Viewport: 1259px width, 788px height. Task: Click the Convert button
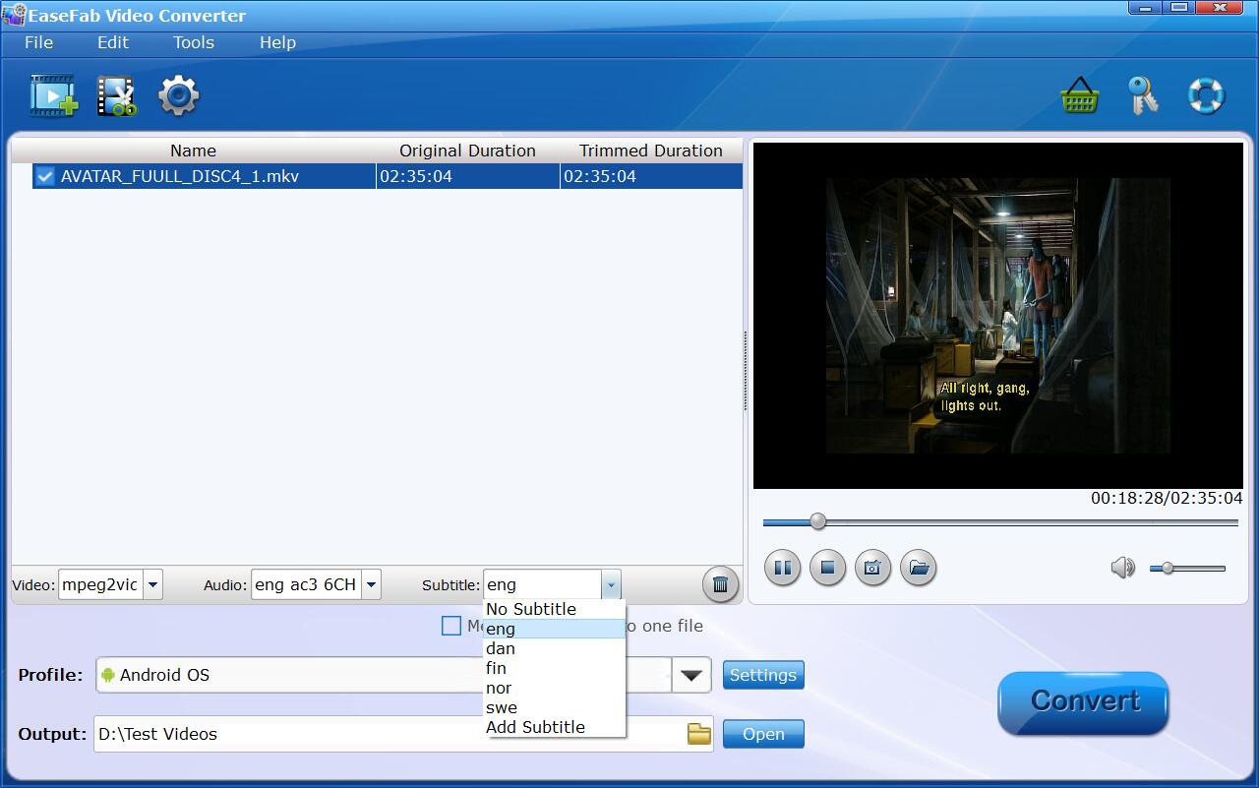(1084, 702)
